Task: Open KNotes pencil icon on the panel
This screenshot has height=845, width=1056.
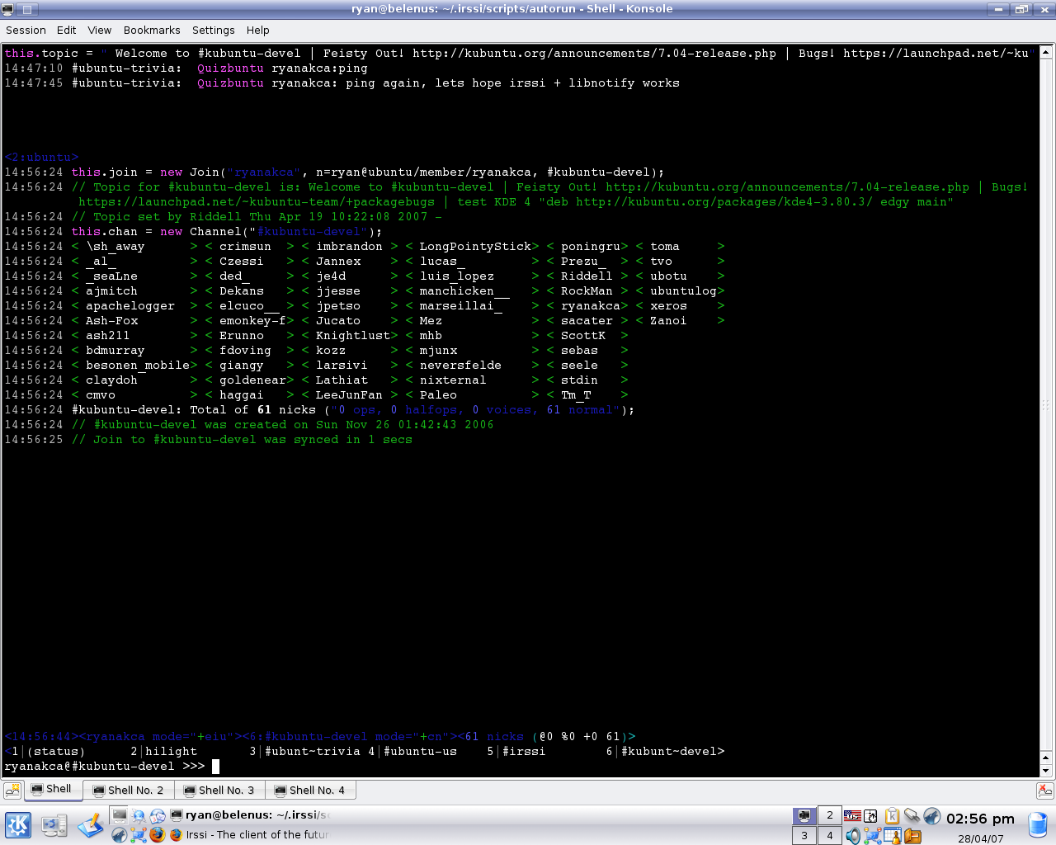Action: 90,825
